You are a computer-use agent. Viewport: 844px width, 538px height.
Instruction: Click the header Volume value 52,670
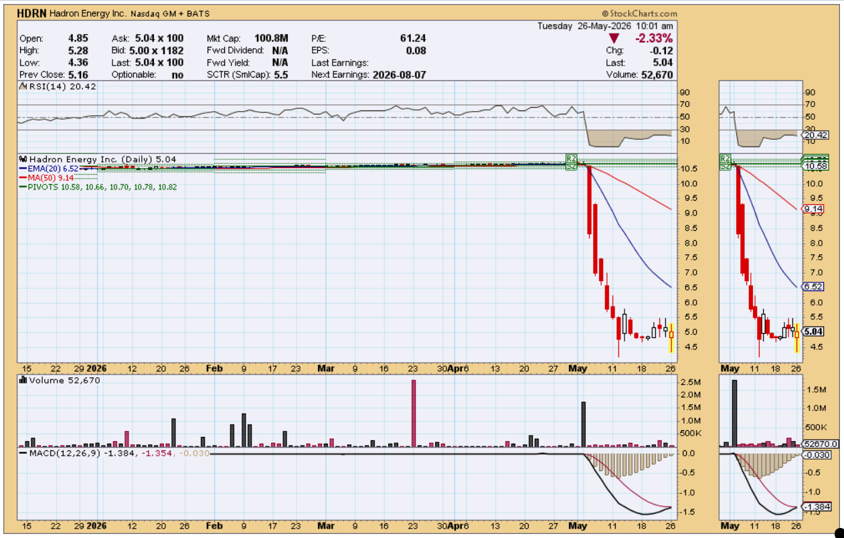[x=657, y=75]
